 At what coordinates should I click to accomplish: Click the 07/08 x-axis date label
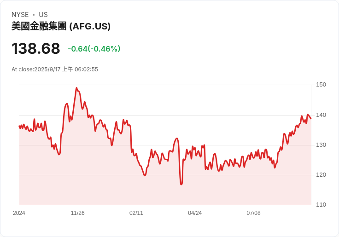tap(253, 213)
